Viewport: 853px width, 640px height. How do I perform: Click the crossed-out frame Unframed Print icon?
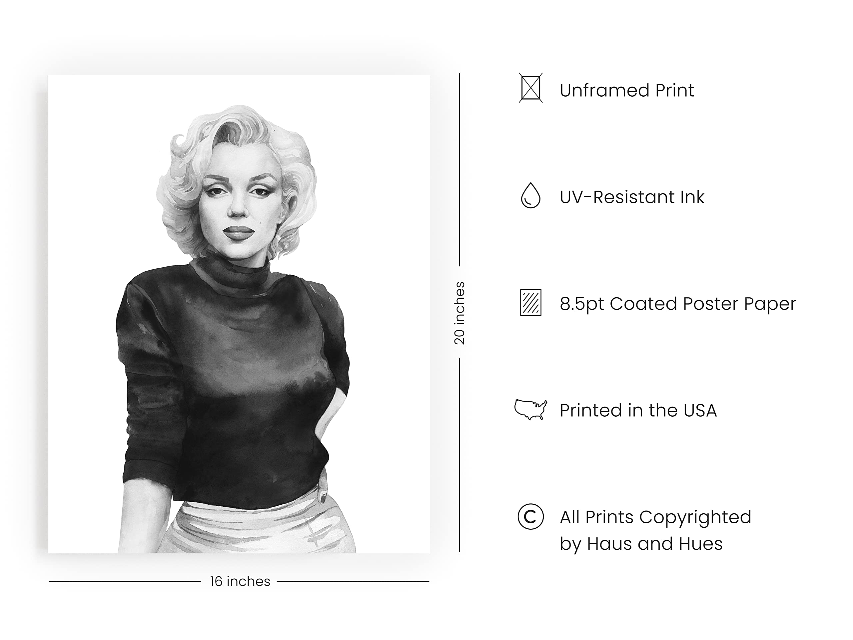pyautogui.click(x=530, y=88)
